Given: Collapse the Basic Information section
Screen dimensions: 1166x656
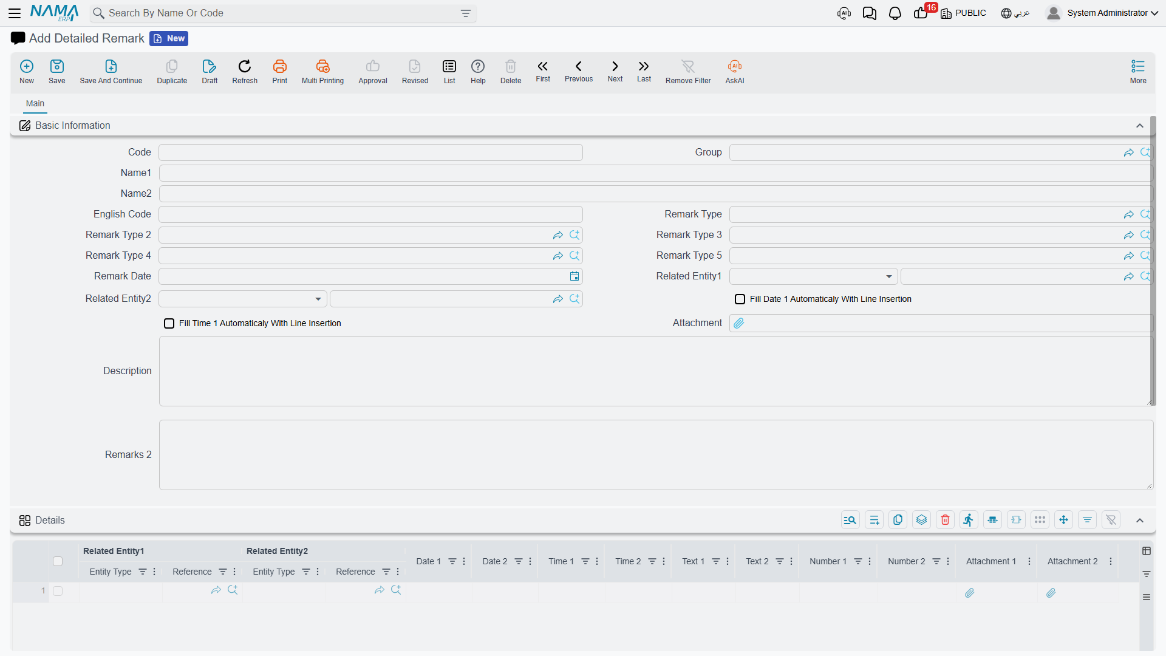Looking at the screenshot, I should (1140, 126).
